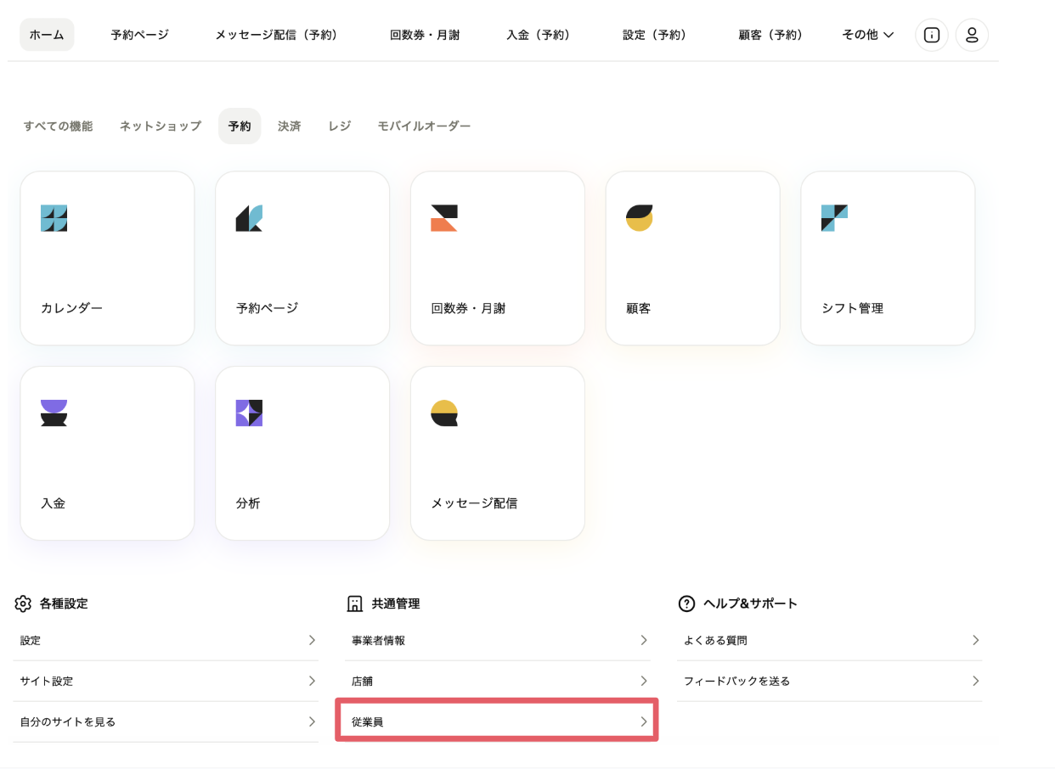Select the 顧客 card icon
Screen dimensions: 1055x769
click(x=639, y=218)
